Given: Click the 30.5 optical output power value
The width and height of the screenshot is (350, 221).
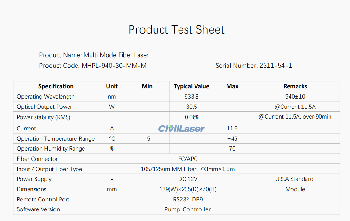Looking at the screenshot, I should (191, 107).
